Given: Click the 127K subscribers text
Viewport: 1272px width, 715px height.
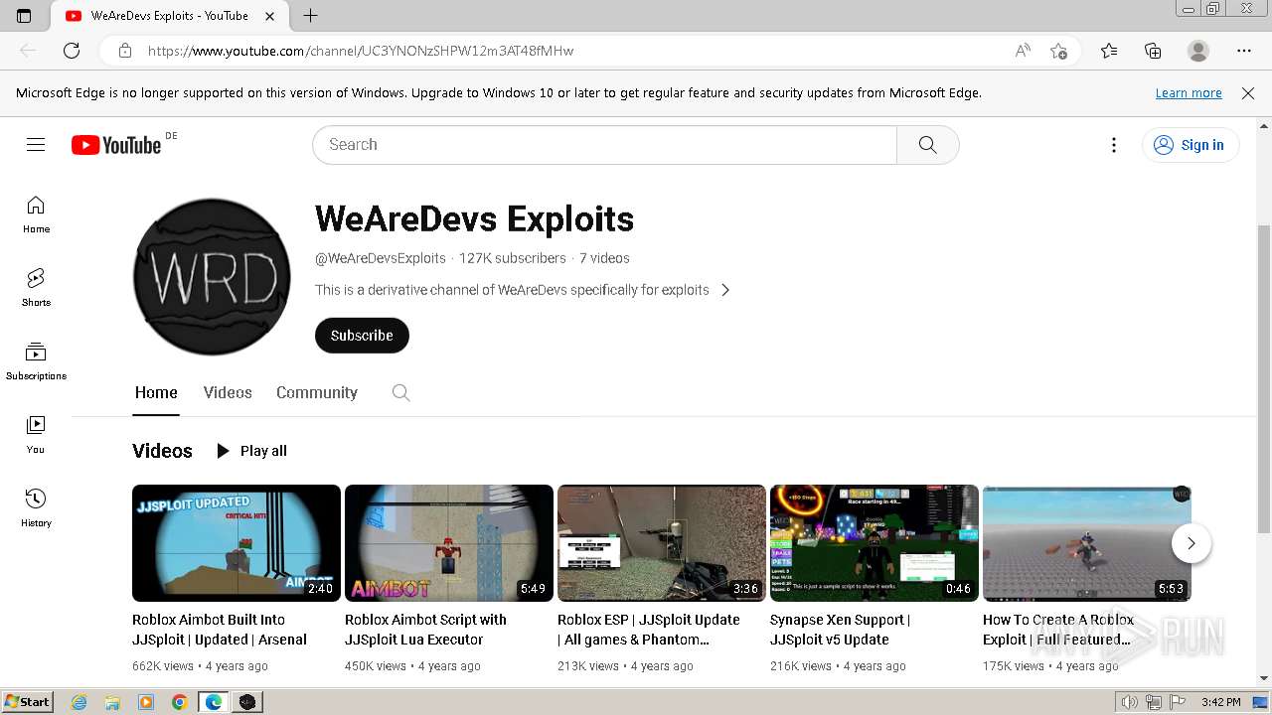Looking at the screenshot, I should click(x=512, y=258).
